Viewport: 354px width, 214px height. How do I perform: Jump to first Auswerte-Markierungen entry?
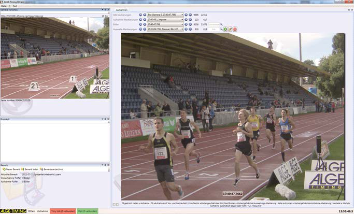140,29
